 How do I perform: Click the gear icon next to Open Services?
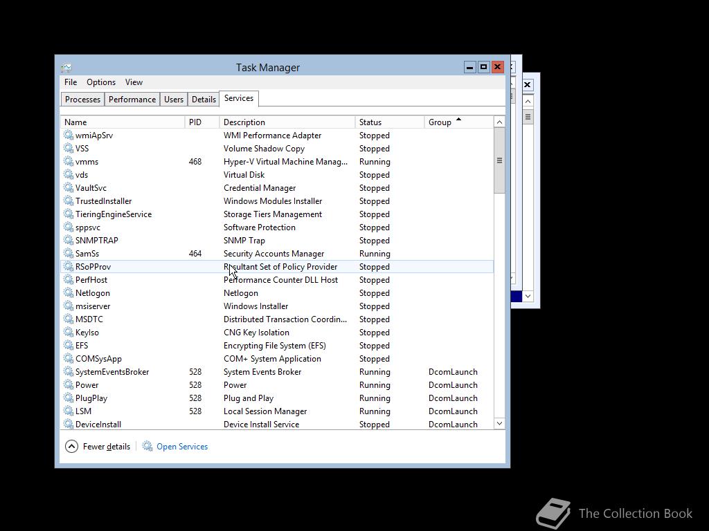point(147,446)
